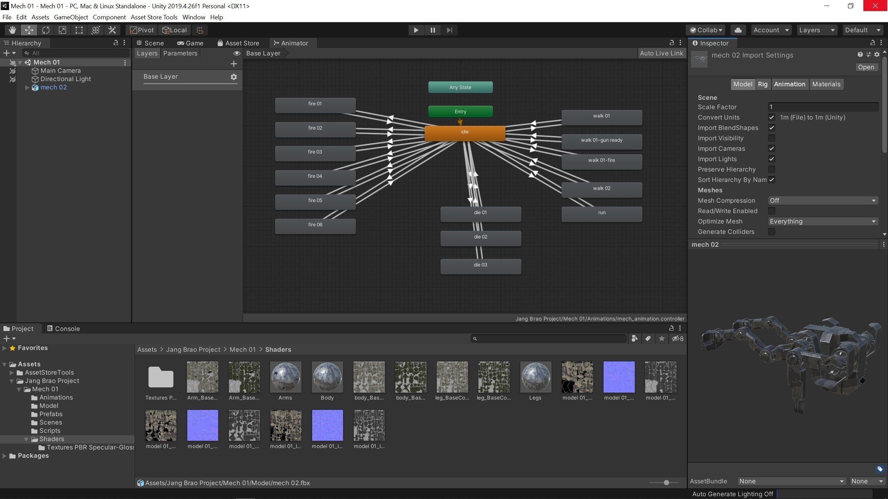Screen dimensions: 888x499
Task: Expand mech 02 in Hierarchy
Action: [x=27, y=88]
